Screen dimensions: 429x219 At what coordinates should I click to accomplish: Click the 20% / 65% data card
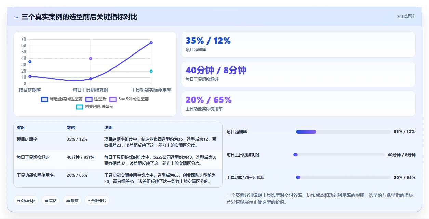pyautogui.click(x=298, y=104)
